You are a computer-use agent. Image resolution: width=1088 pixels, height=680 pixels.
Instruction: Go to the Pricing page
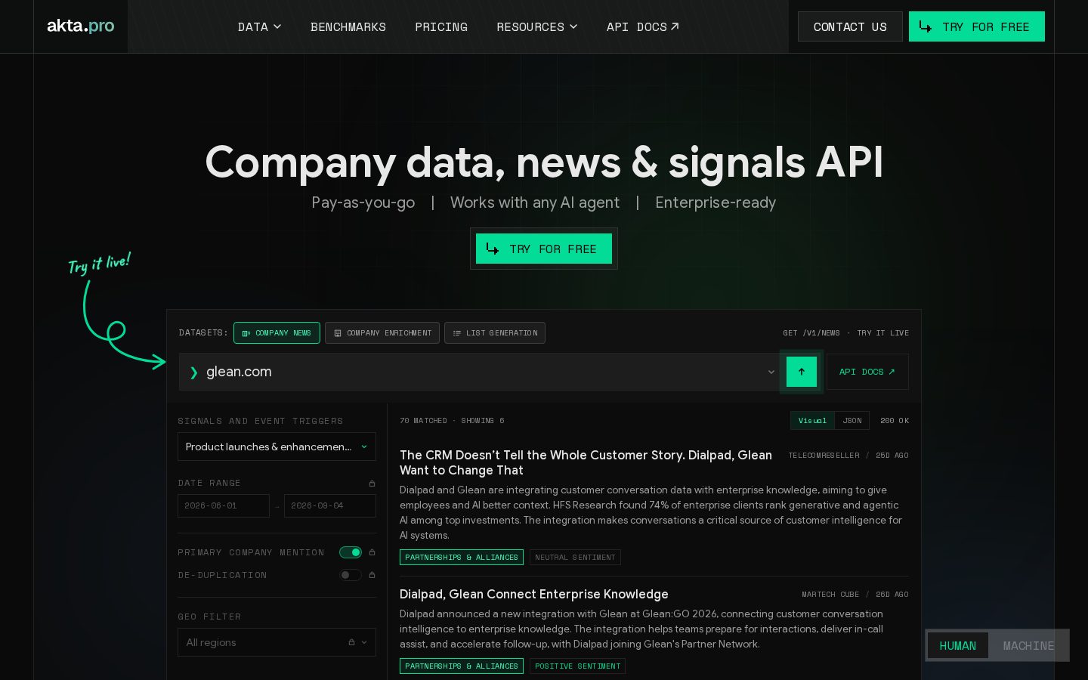pos(441,26)
